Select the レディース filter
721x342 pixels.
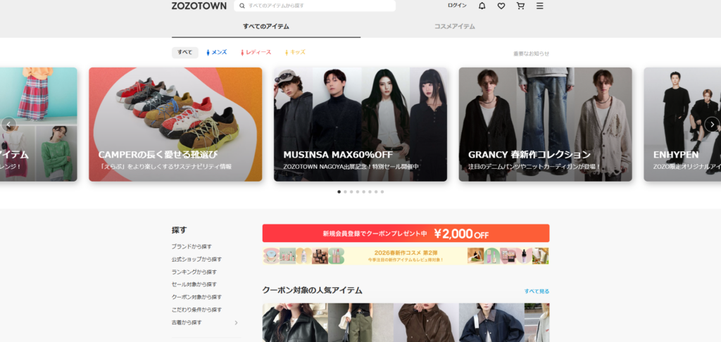coord(256,52)
